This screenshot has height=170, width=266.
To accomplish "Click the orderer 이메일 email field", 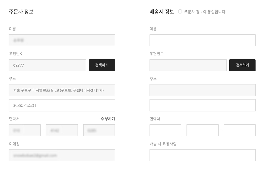I will pyautogui.click(x=62, y=155).
